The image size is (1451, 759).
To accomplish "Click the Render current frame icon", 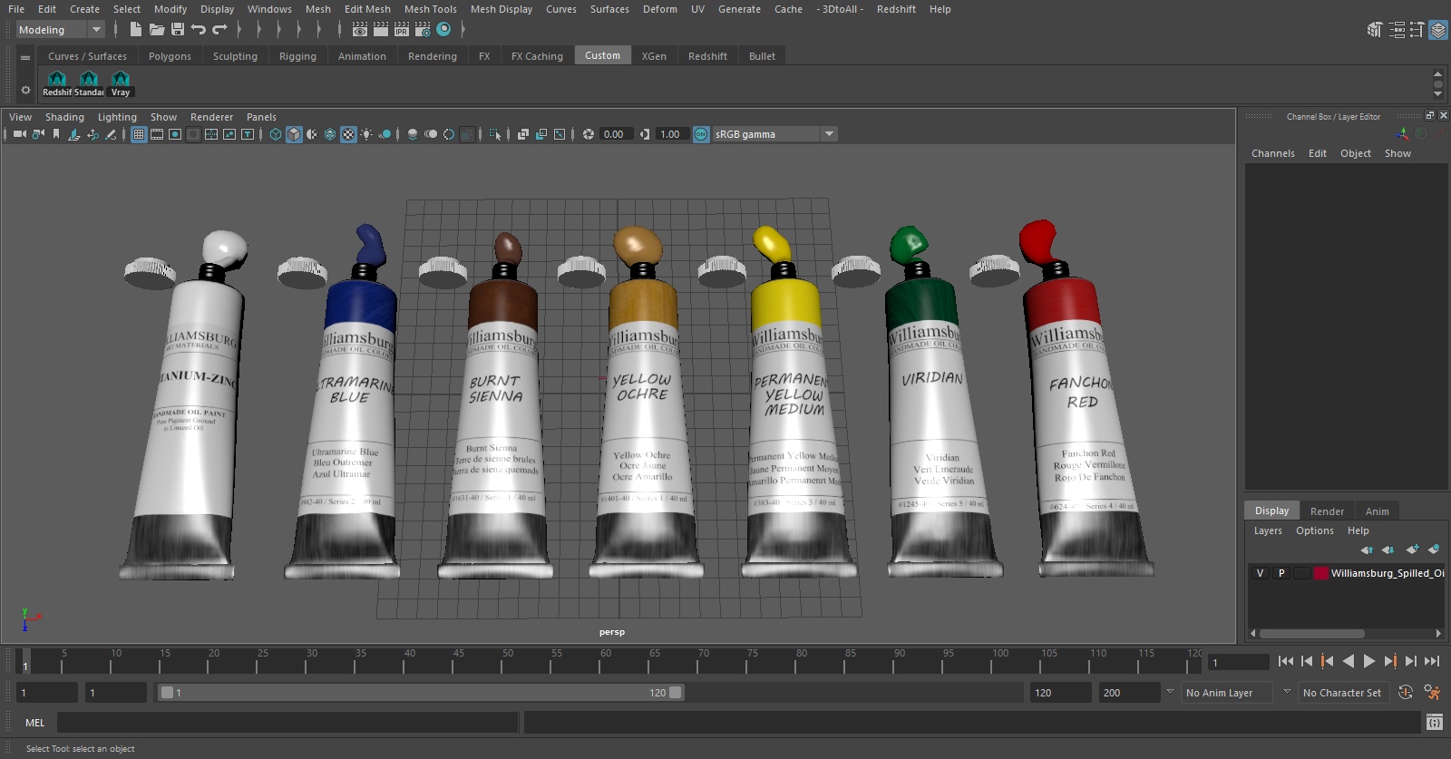I will [x=381, y=29].
